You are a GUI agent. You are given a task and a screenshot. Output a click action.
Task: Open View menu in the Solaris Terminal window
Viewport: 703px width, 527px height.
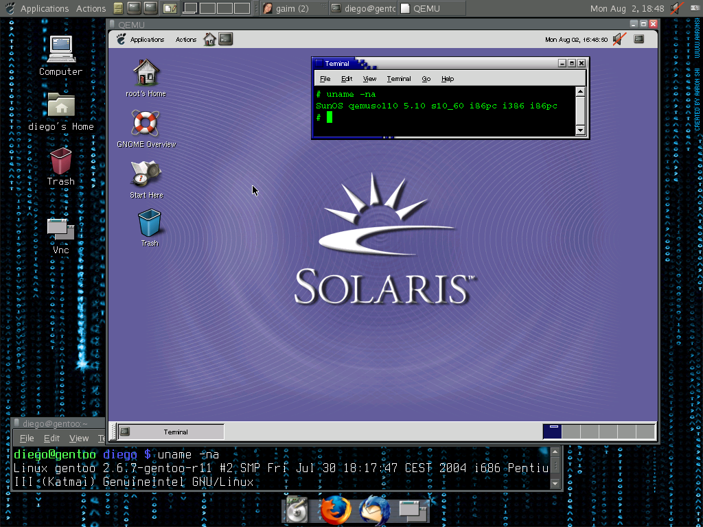pyautogui.click(x=369, y=79)
